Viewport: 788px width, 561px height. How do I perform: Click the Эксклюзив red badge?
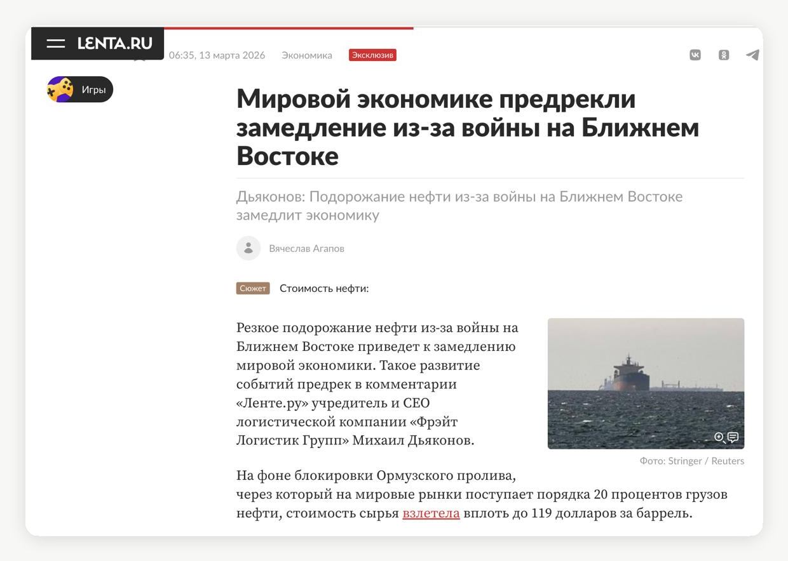pyautogui.click(x=372, y=55)
